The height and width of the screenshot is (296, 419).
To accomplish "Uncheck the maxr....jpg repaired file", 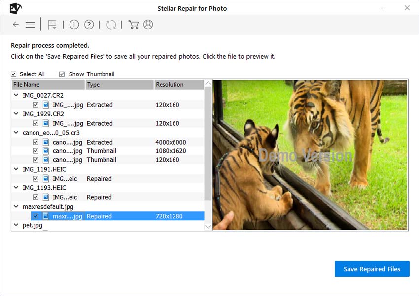I will (x=35, y=216).
